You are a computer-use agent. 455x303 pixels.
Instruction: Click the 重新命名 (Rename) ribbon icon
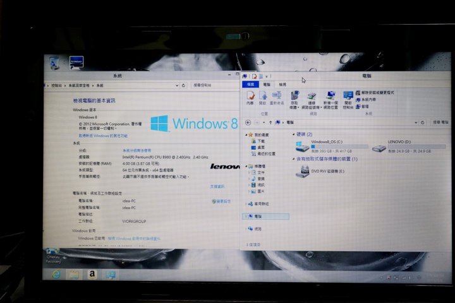click(277, 98)
